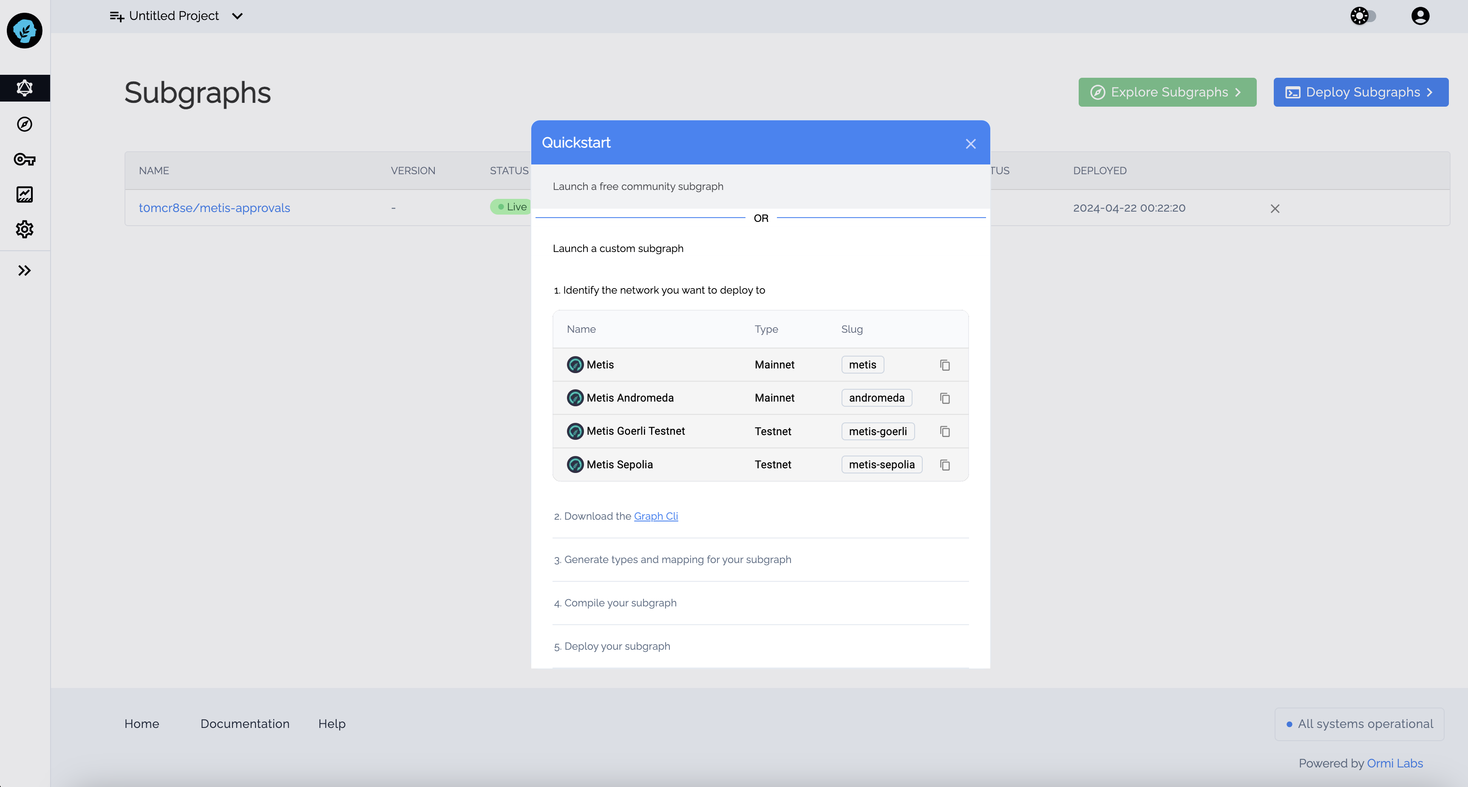Click the Explore Subgraphs button
The image size is (1468, 787).
tap(1167, 92)
